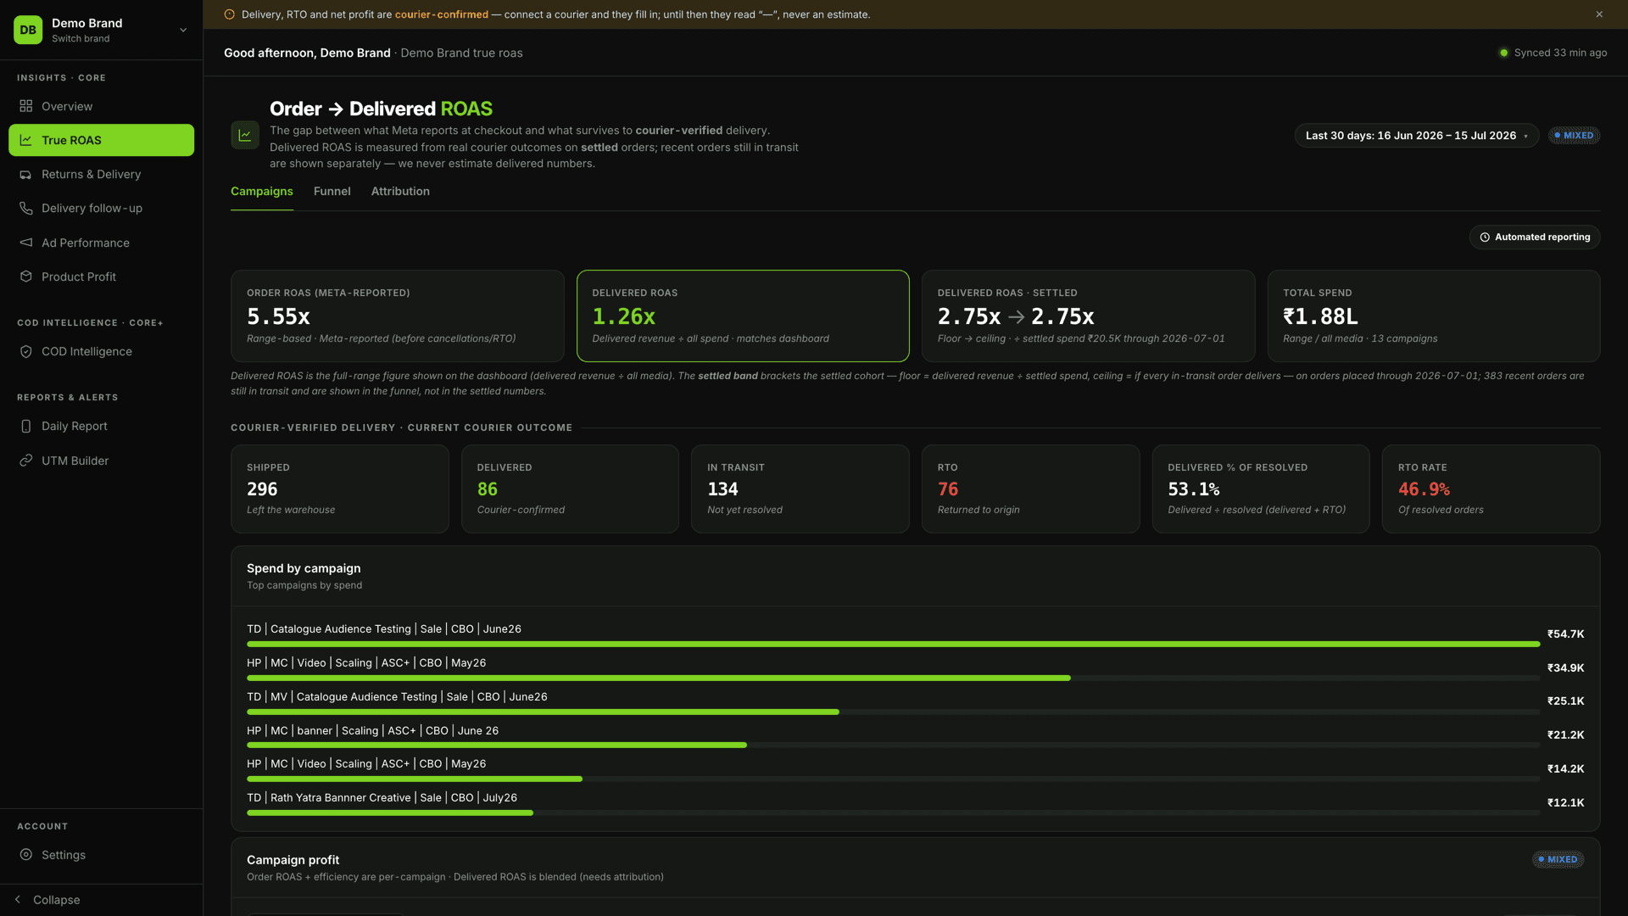Click the In Transit 134 card

[800, 489]
